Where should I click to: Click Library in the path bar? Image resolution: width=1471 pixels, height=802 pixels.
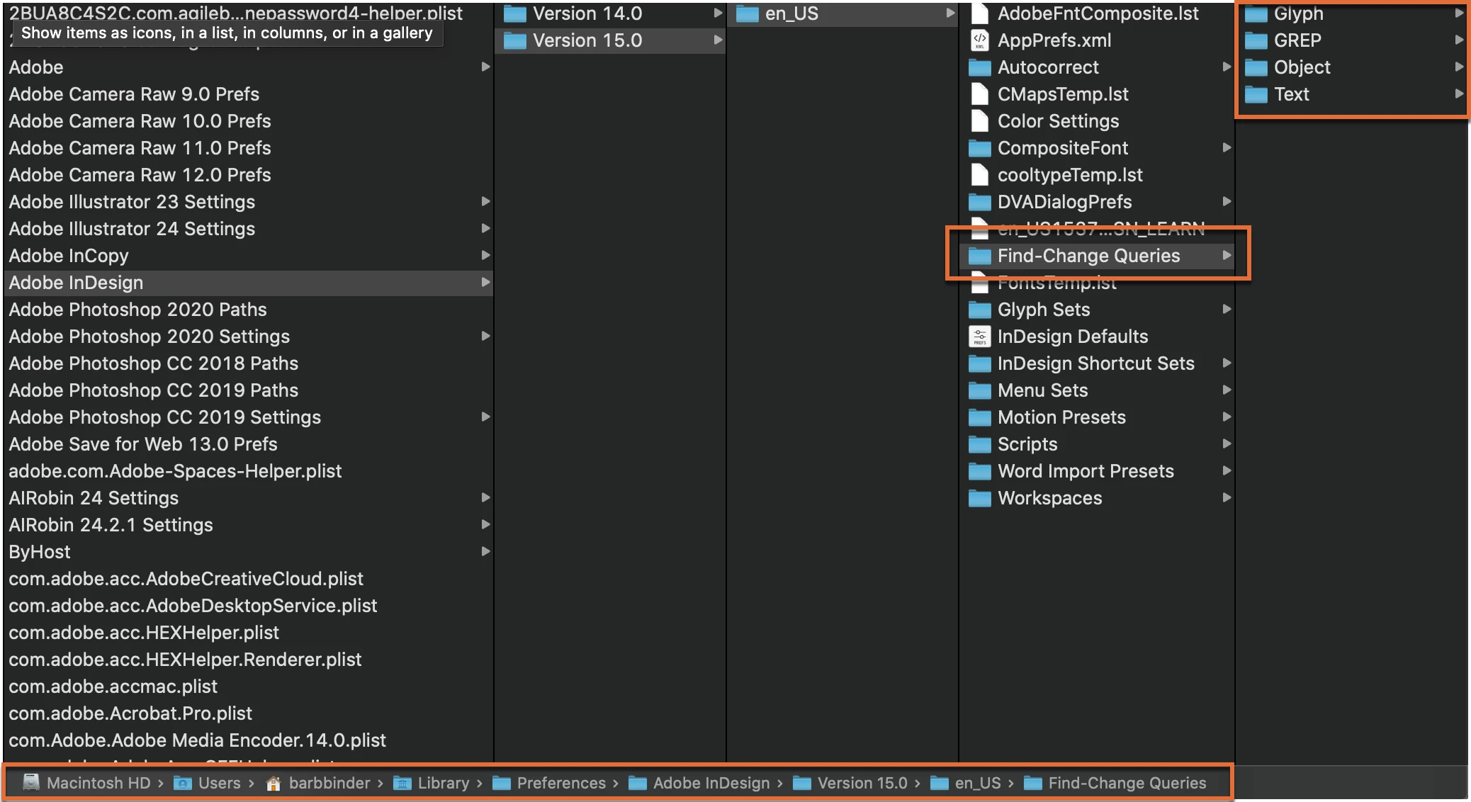click(443, 783)
